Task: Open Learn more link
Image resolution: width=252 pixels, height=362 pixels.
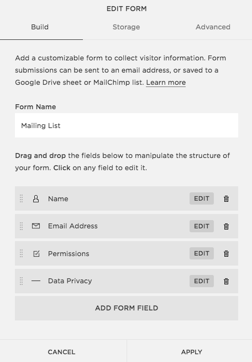Action: (x=166, y=83)
